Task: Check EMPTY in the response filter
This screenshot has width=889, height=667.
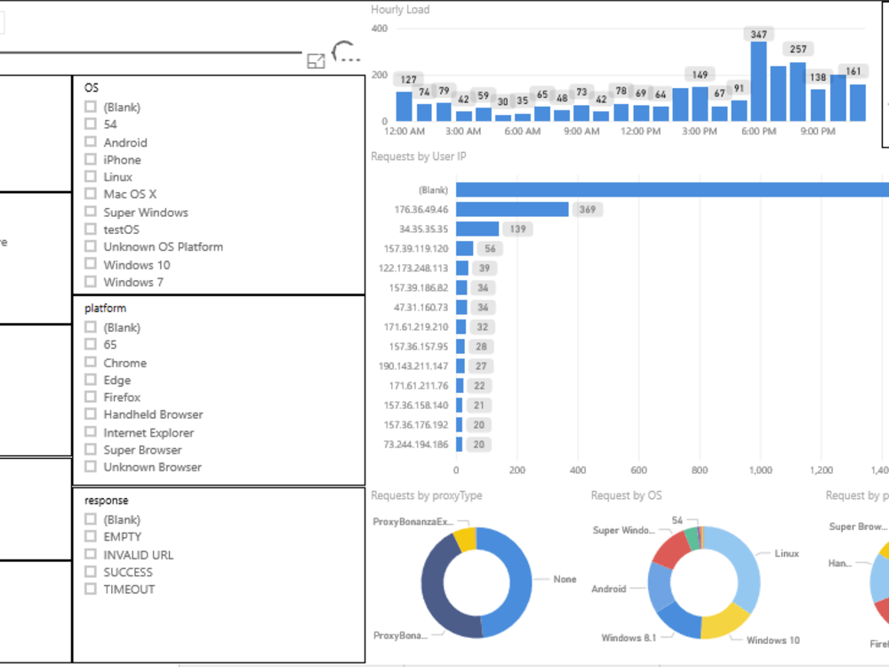Action: click(90, 536)
